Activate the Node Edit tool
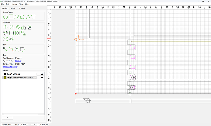Viewport: 211px width, 126px height. [6, 49]
